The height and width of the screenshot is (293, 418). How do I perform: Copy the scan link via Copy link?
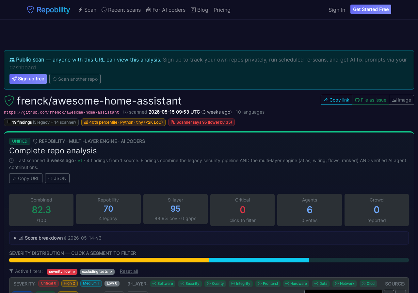(x=336, y=100)
